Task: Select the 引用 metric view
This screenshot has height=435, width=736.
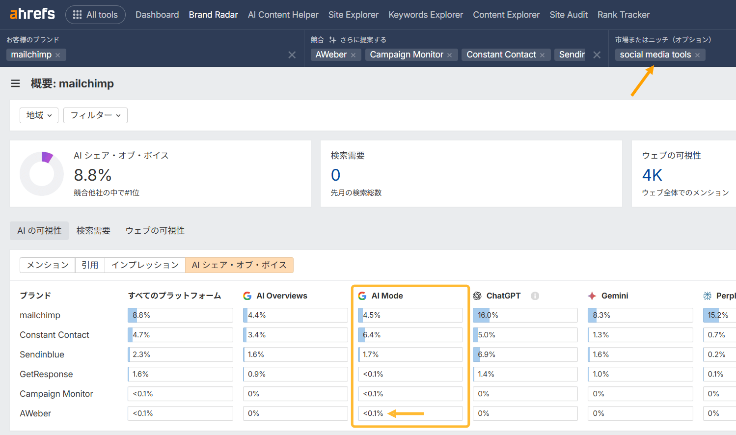Action: pyautogui.click(x=90, y=265)
